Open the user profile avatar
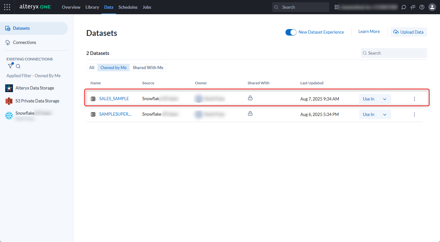 432,7
